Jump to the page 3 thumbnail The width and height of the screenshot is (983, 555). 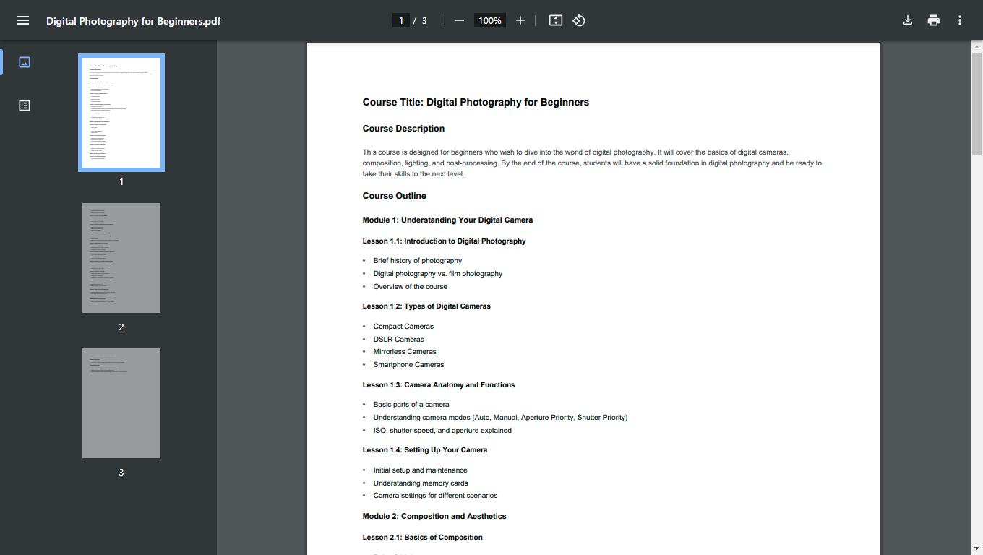121,403
